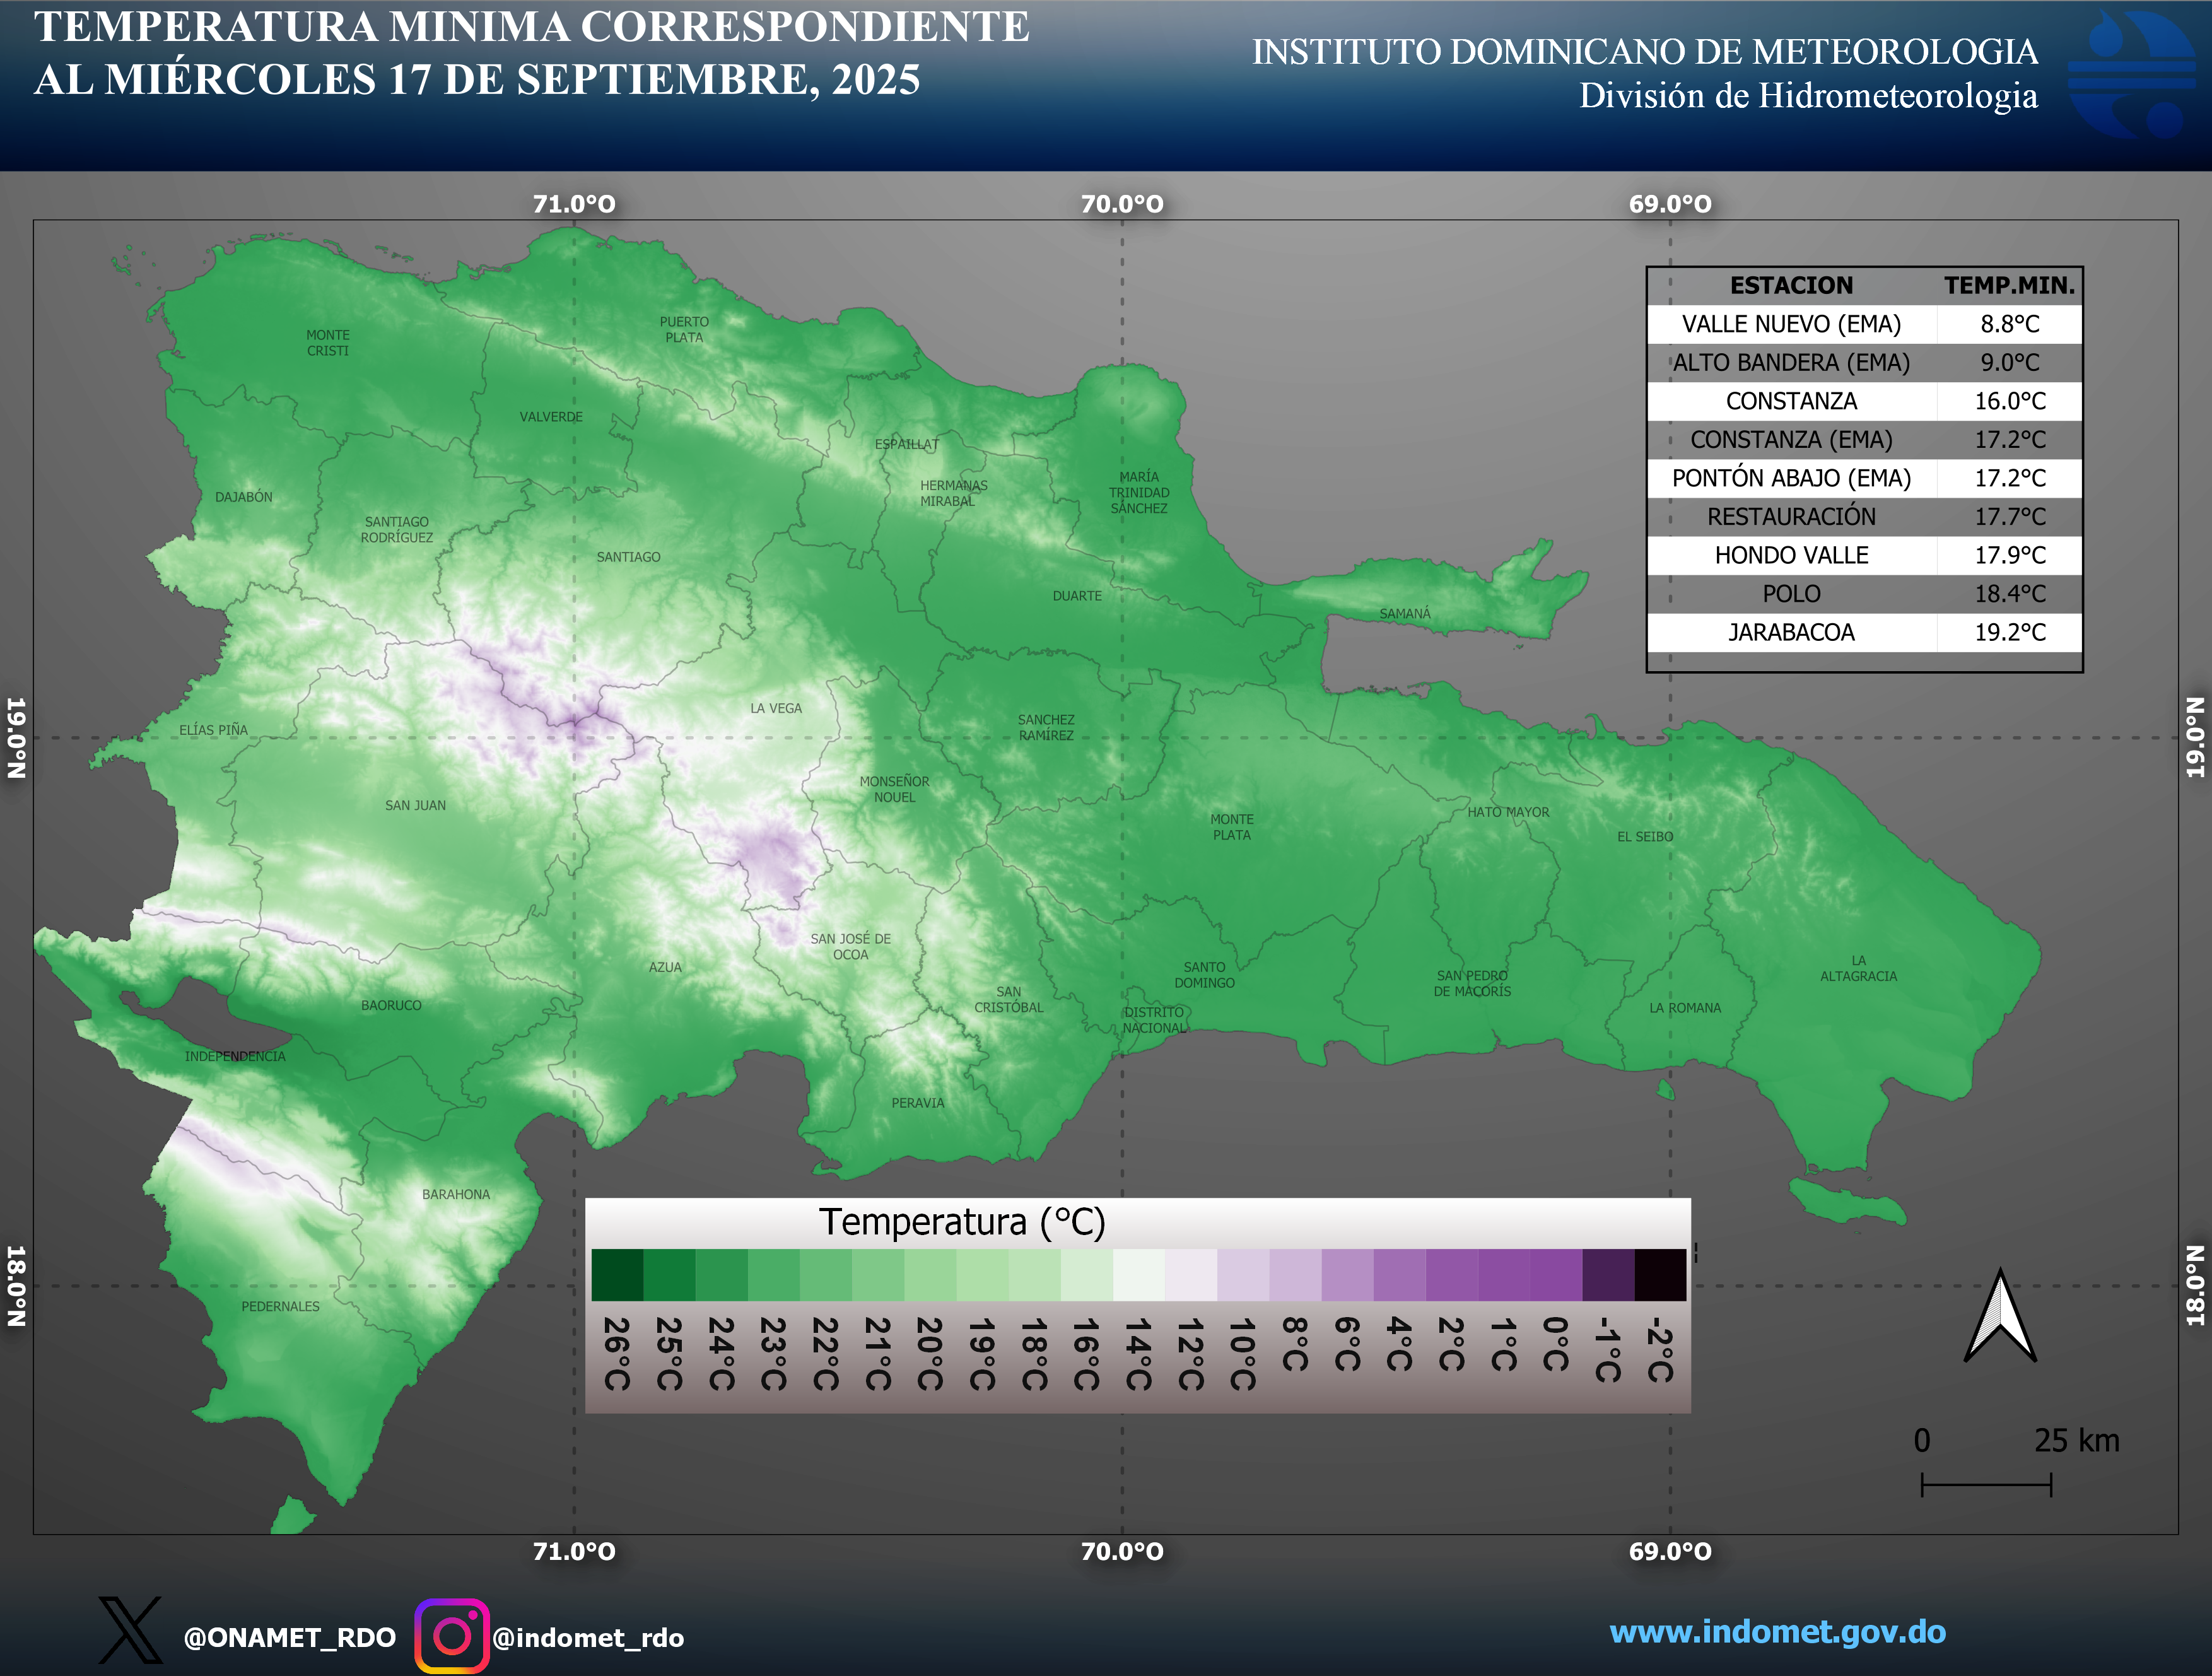This screenshot has height=1676, width=2212.
Task: Click the DAJABÓN province label
Action: coord(243,497)
